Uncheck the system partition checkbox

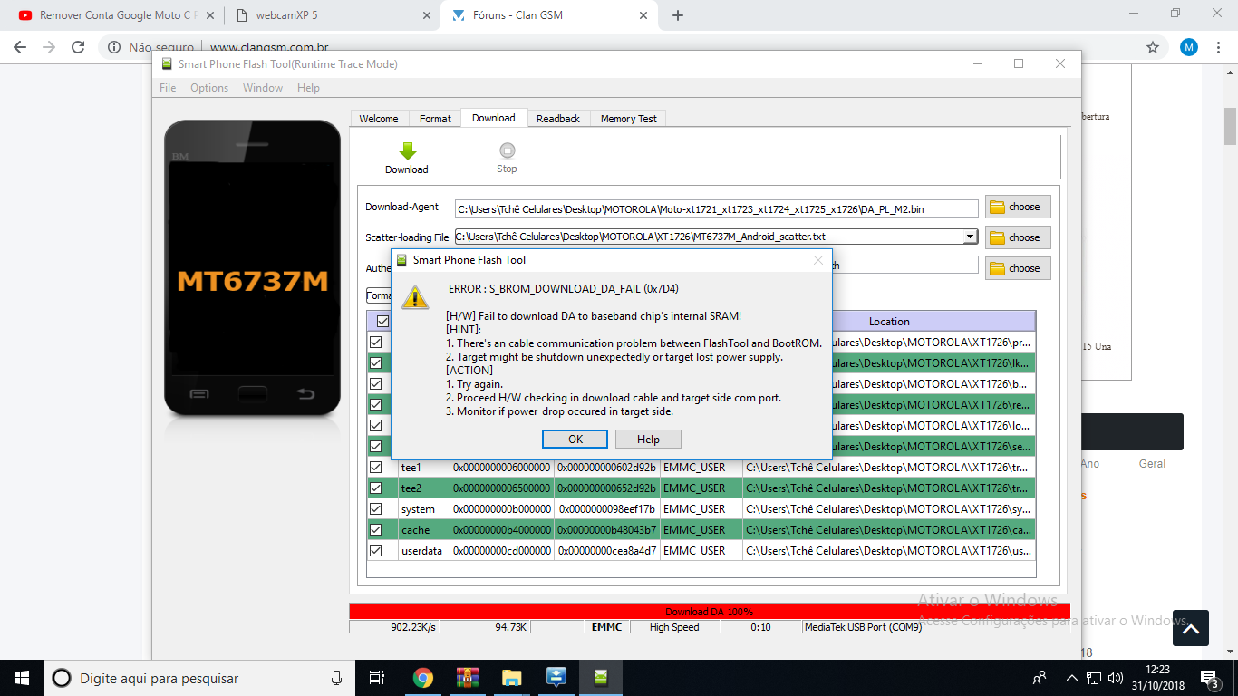(375, 508)
